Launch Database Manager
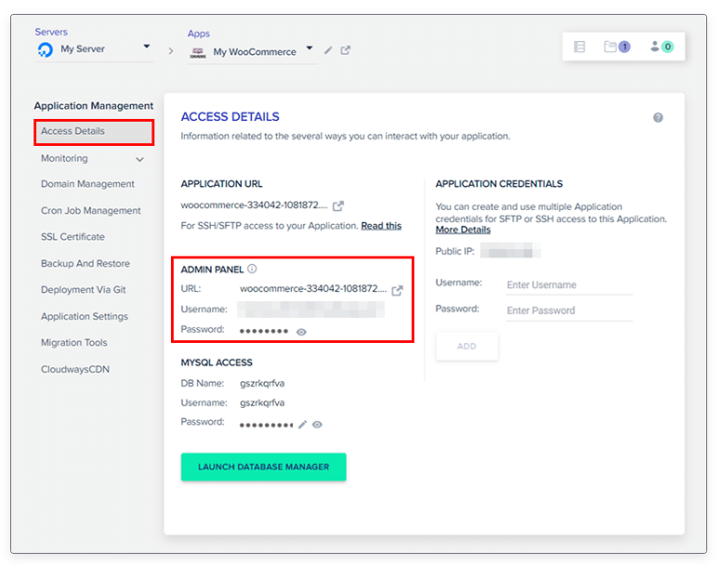The image size is (722, 565). (263, 466)
